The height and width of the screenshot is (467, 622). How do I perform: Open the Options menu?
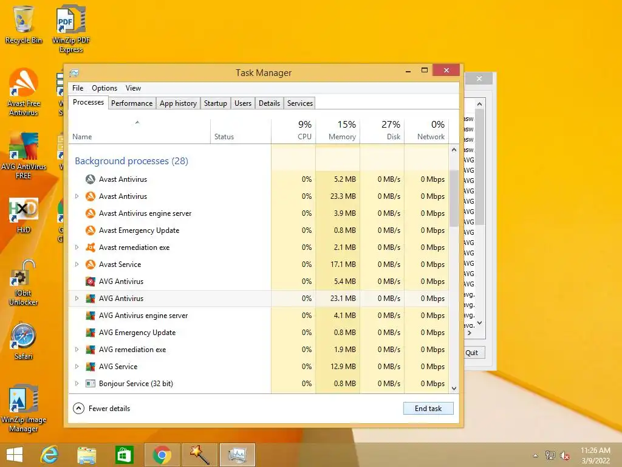tap(104, 88)
